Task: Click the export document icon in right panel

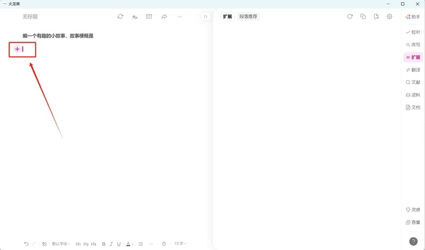Action: coord(376,16)
